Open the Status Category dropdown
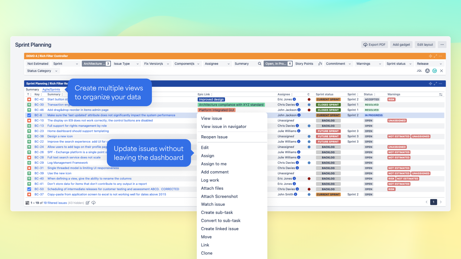Screen dimensions: 461x259 click(x=42, y=71)
